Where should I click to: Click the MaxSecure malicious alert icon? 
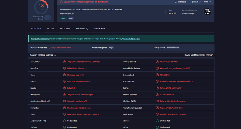click(64, 95)
